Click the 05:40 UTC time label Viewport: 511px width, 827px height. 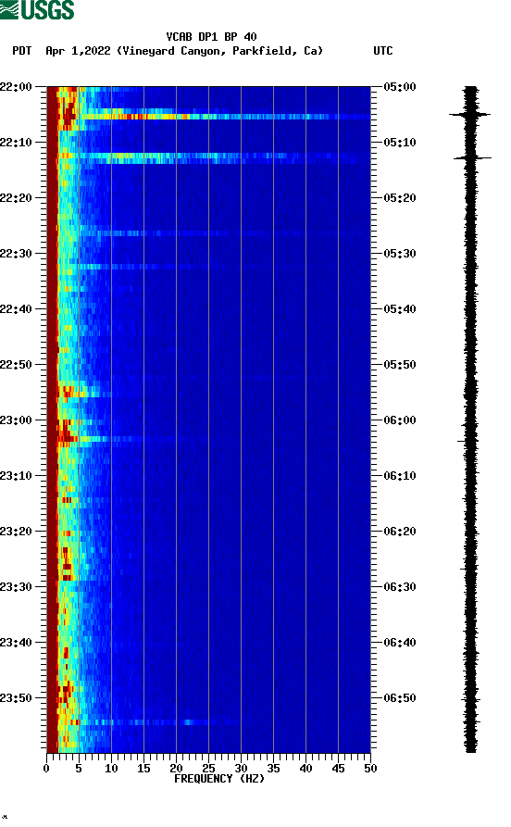(x=400, y=308)
